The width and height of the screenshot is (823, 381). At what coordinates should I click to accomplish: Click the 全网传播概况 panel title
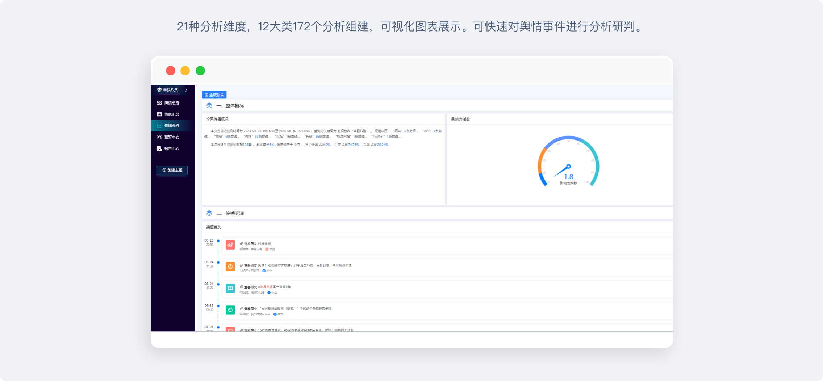pyautogui.click(x=217, y=119)
